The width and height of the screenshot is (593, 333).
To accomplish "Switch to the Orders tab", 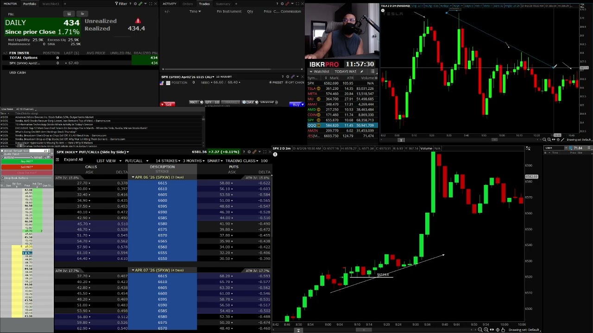I will [188, 4].
